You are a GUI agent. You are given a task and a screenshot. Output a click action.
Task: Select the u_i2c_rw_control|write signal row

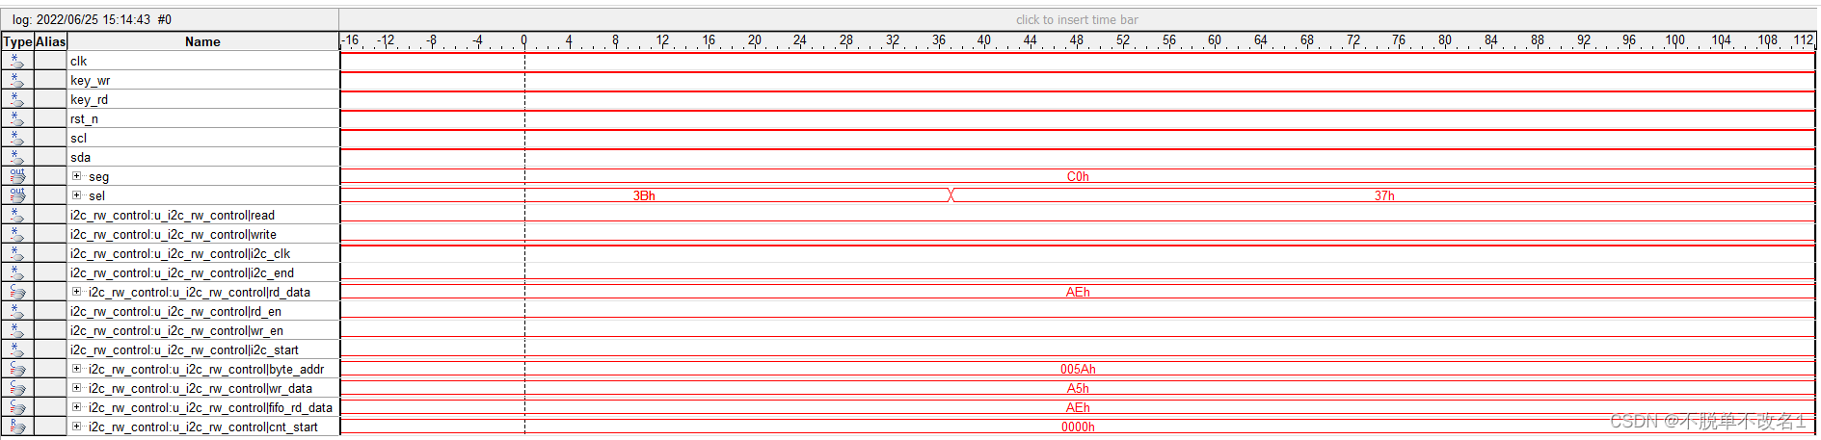[x=174, y=234]
